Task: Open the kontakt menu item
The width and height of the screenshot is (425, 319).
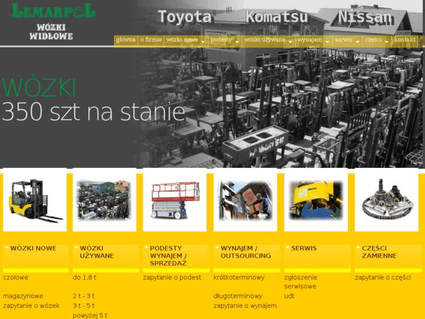Action: click(405, 40)
